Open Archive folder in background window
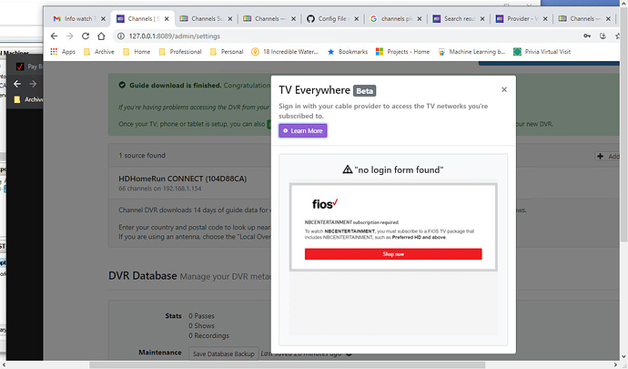Viewport: 628px width, 369px height. [x=28, y=99]
